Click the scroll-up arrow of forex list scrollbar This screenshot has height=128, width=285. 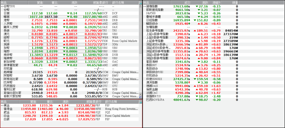pyautogui.click(x=141, y=6)
